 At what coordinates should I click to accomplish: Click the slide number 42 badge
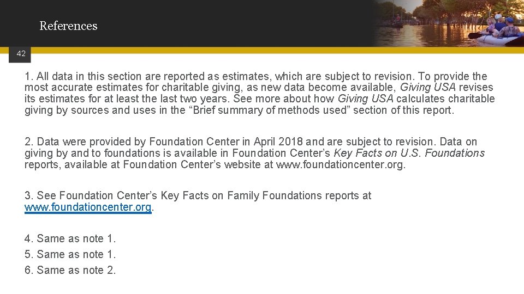pyautogui.click(x=21, y=53)
